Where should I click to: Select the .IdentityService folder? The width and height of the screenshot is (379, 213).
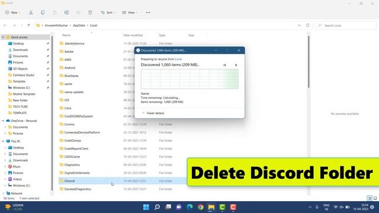click(x=74, y=43)
